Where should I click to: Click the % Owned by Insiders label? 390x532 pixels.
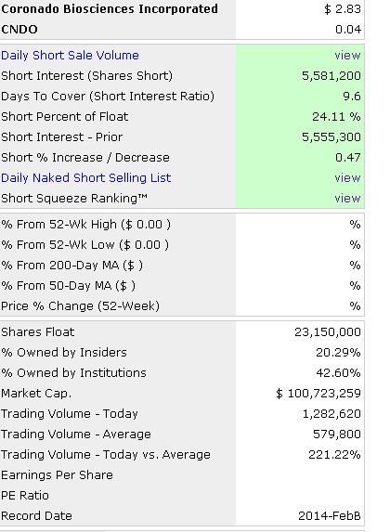click(x=64, y=353)
